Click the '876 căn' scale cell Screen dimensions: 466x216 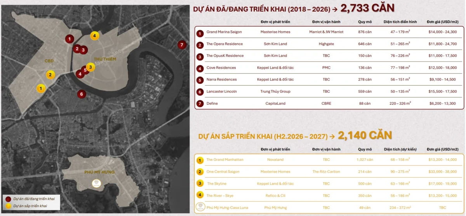[x=365, y=32]
